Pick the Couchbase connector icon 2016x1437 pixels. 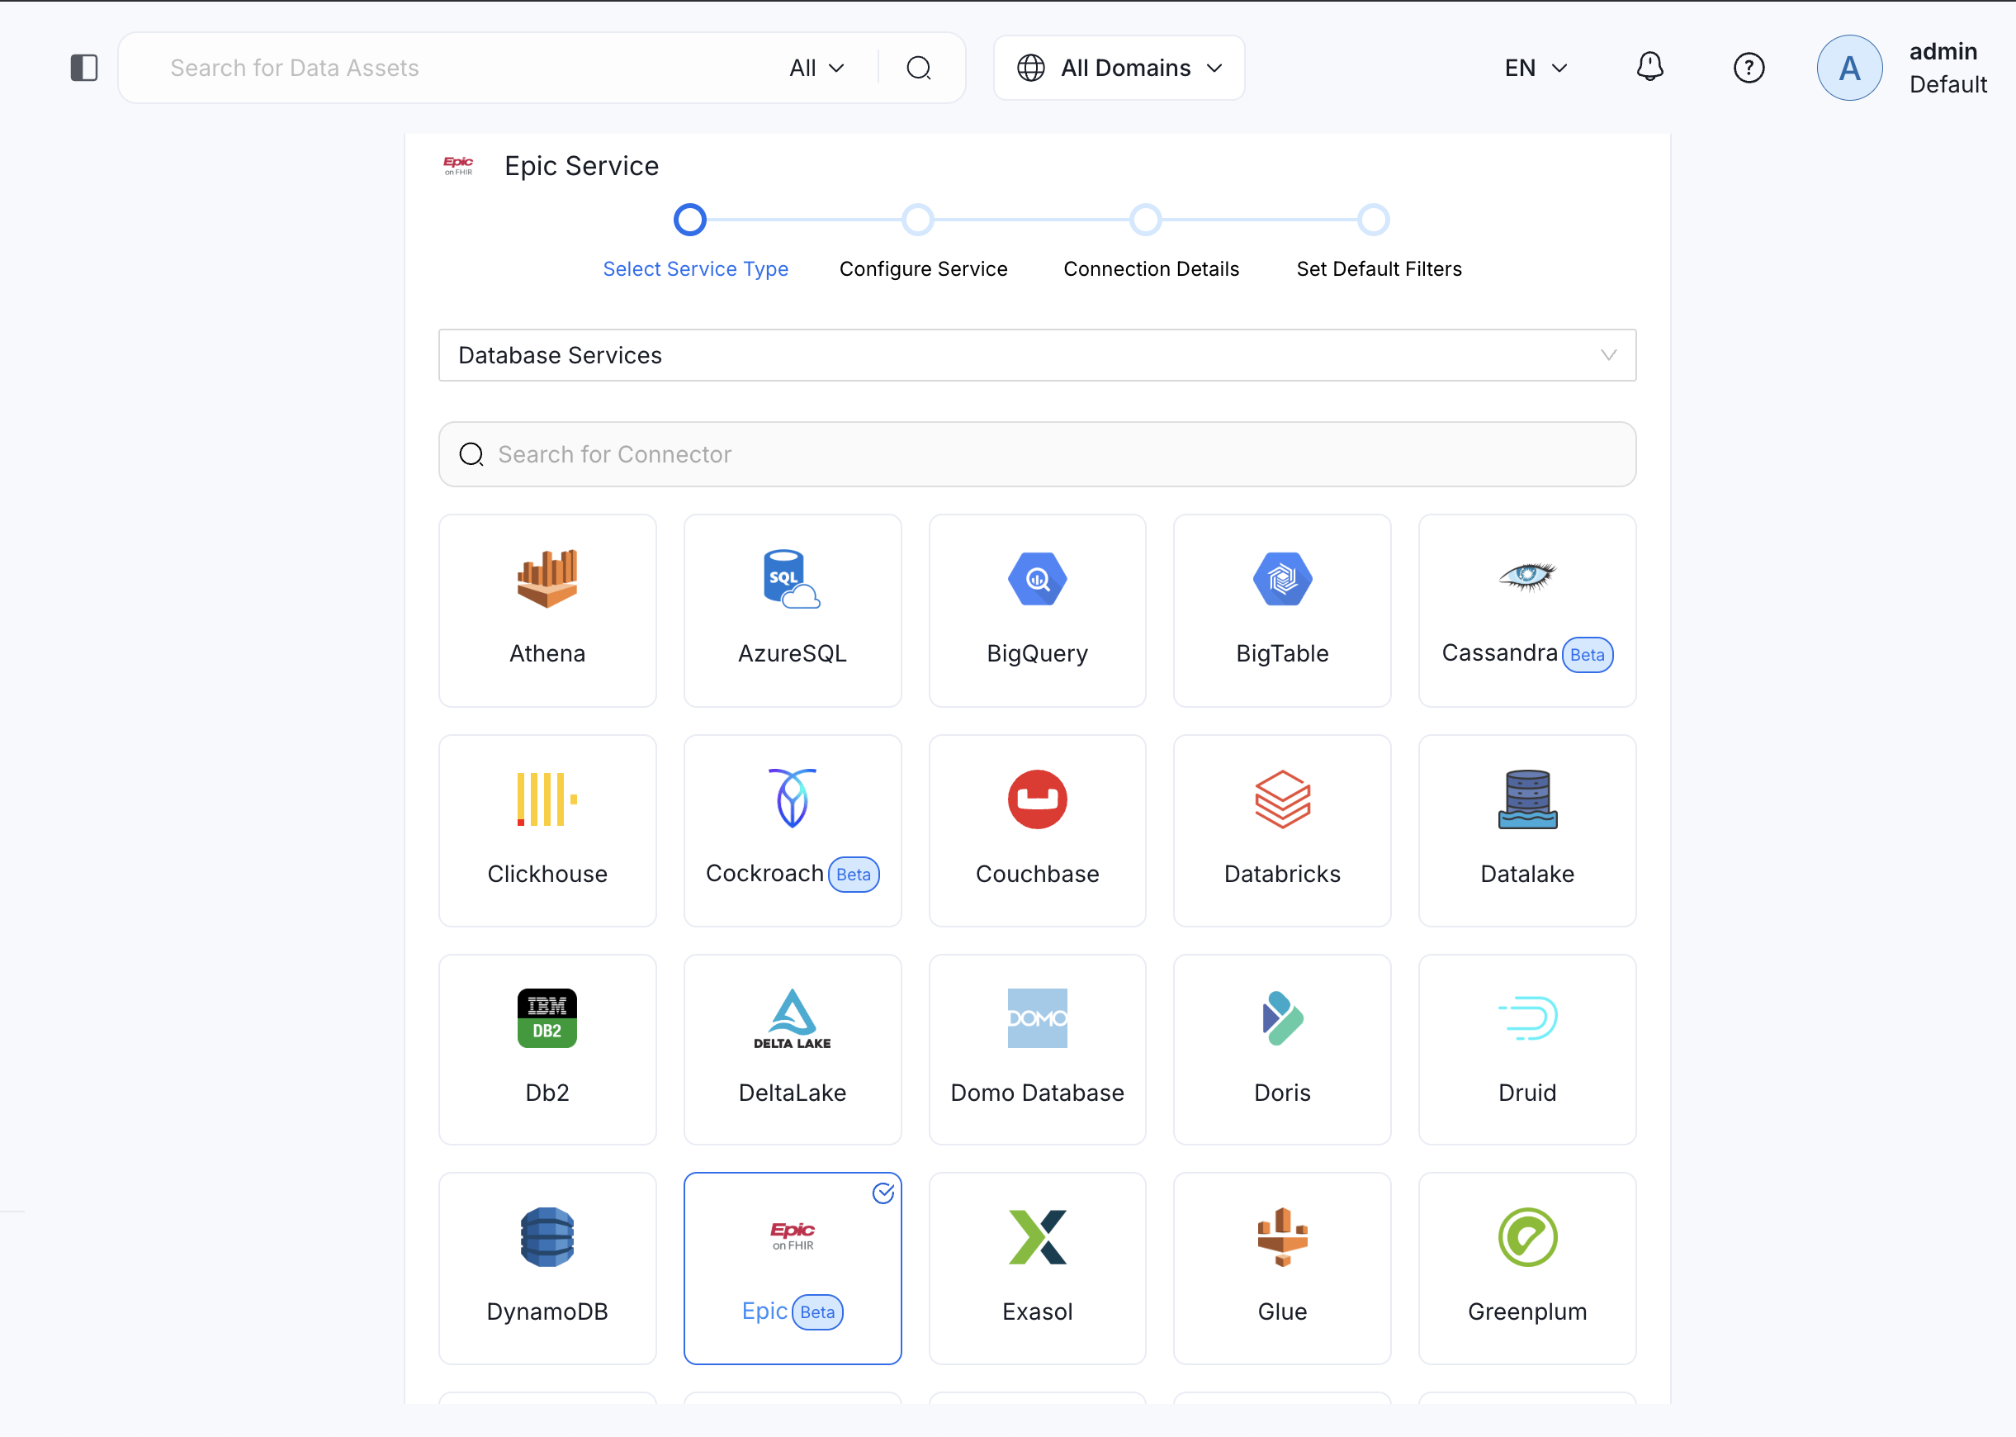[x=1037, y=799]
